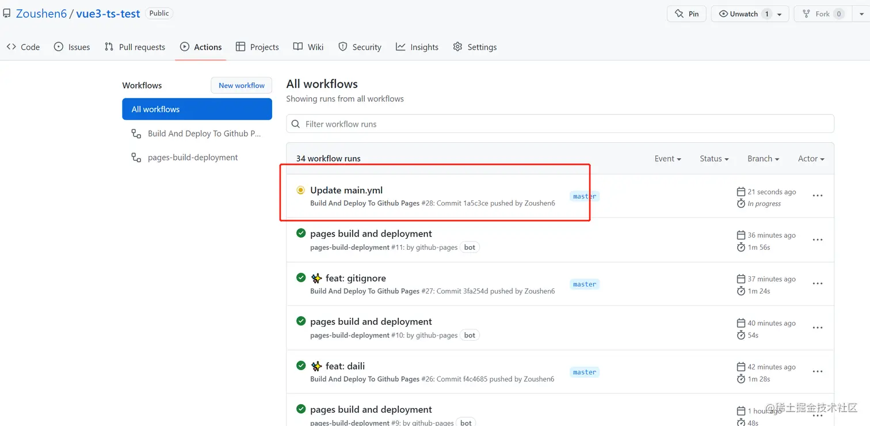Click the workflow icon beside pages-build-deployment in sidebar
Viewport: 870px width, 426px height.
point(136,157)
